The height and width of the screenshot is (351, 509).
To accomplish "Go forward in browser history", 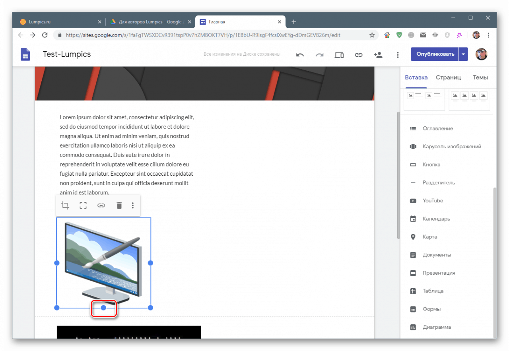I will click(33, 35).
